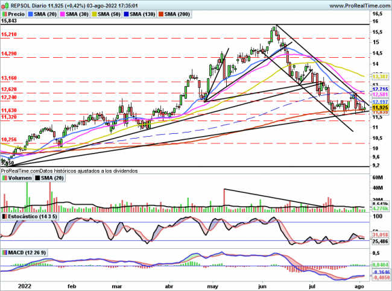
Task: Click the 4,276k volume value label
Action: point(381,208)
